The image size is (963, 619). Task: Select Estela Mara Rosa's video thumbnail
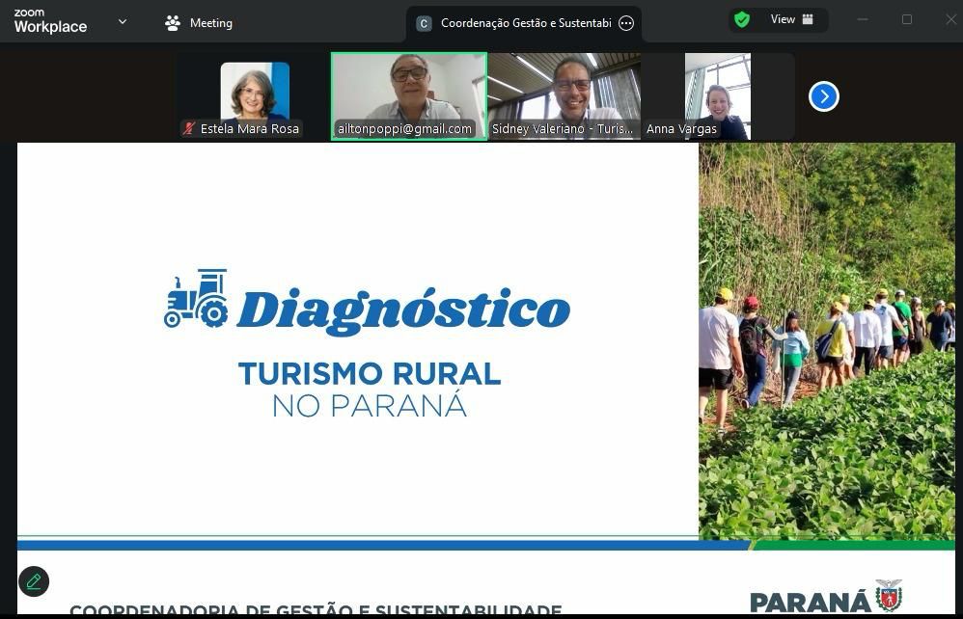coord(254,92)
